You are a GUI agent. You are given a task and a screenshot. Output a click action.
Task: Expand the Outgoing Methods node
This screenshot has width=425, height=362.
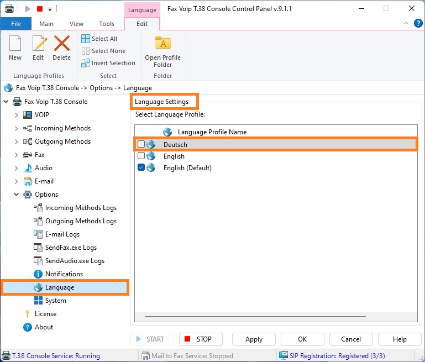(x=16, y=141)
